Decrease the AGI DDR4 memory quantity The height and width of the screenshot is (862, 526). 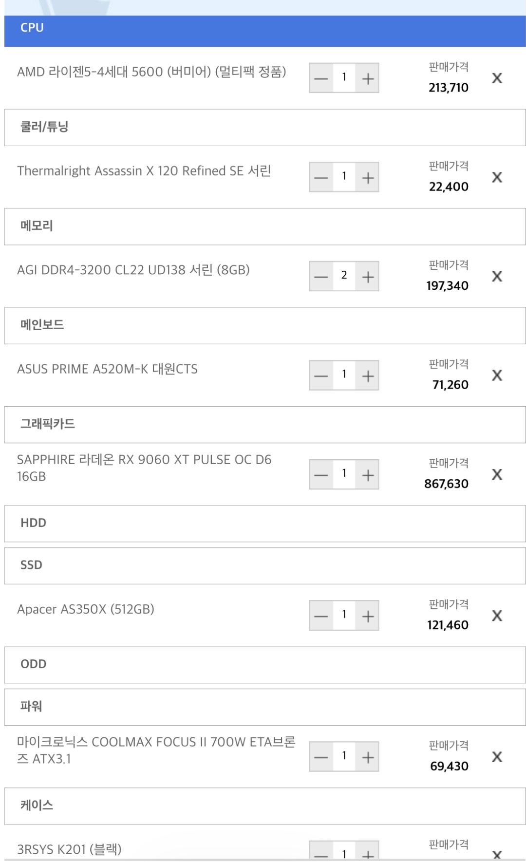(321, 277)
